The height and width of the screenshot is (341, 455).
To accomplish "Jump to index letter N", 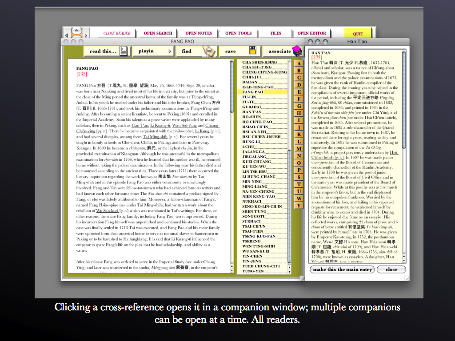I will click(x=299, y=156).
